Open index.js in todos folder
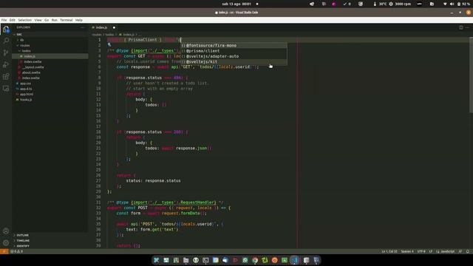This screenshot has height=266, width=473. click(50, 56)
